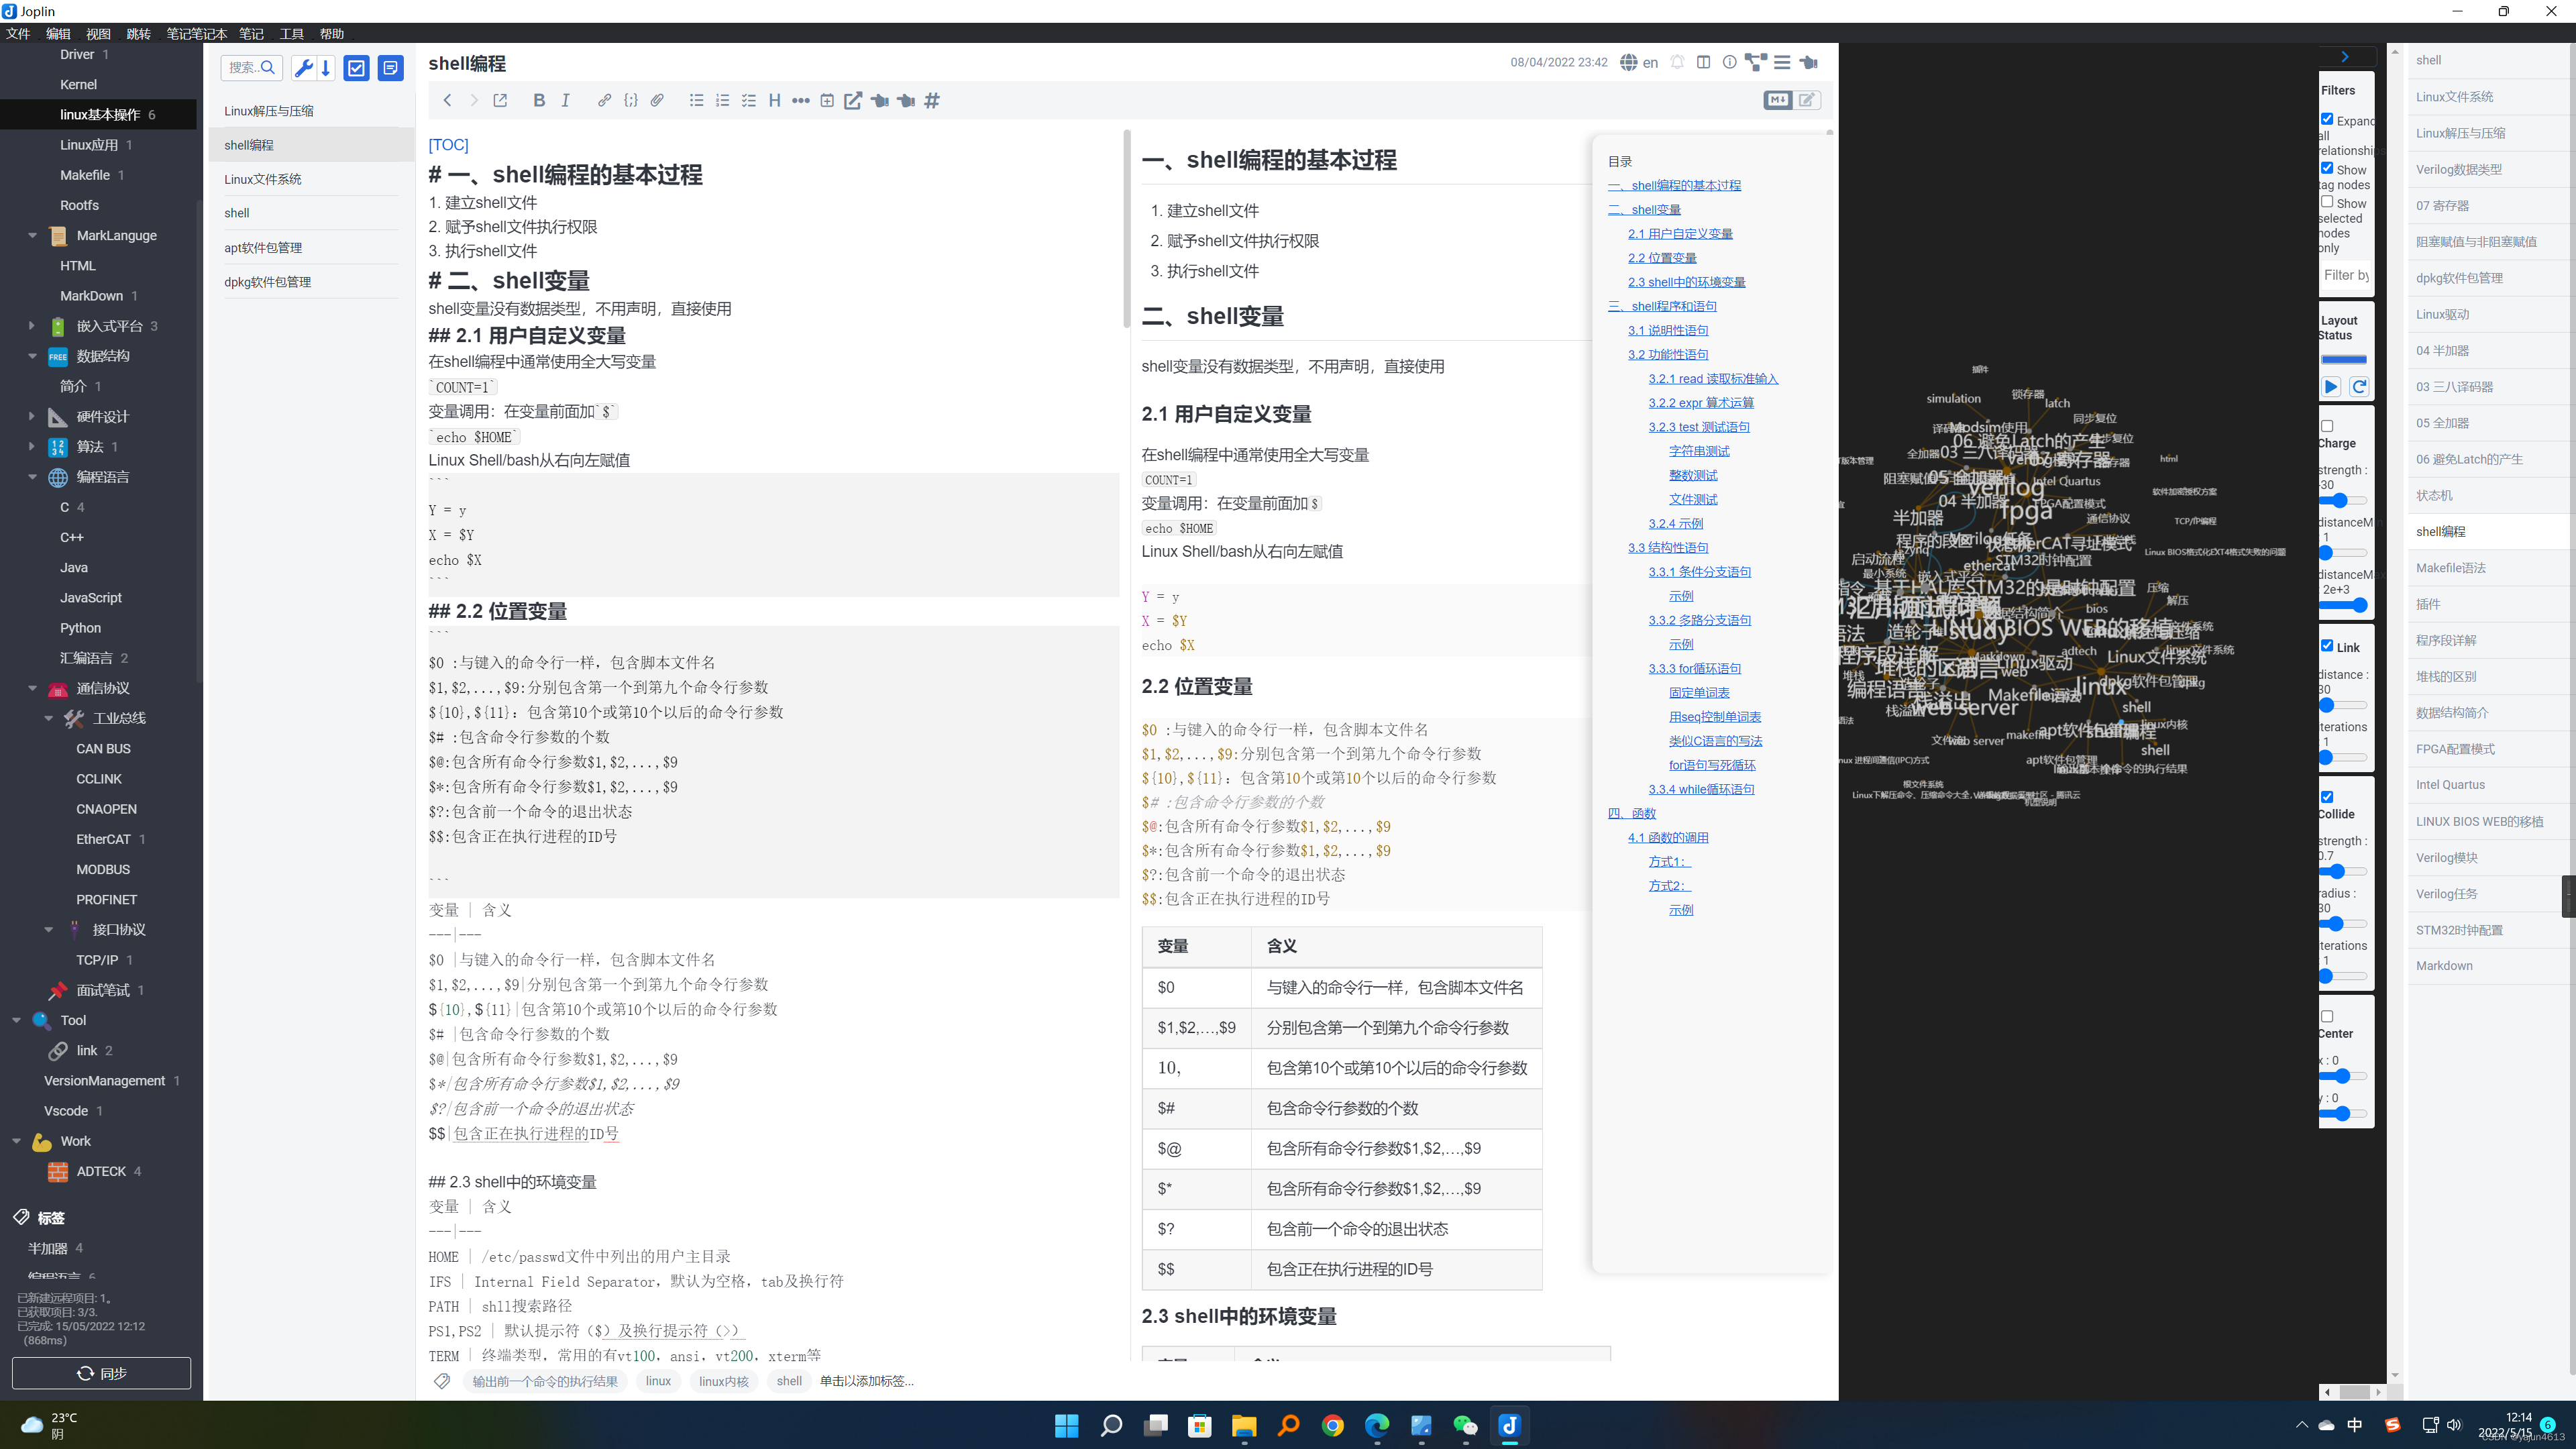The height and width of the screenshot is (1449, 2576).
Task: Toggle the link graph panel icon
Action: pyautogui.click(x=1756, y=62)
